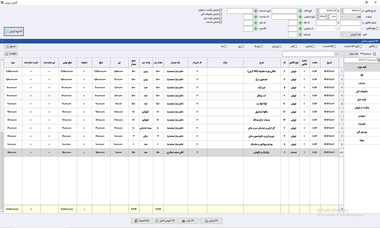Select خدمات in the sidebar list
Image resolution: width=380 pixels, height=228 pixels.
362,83
